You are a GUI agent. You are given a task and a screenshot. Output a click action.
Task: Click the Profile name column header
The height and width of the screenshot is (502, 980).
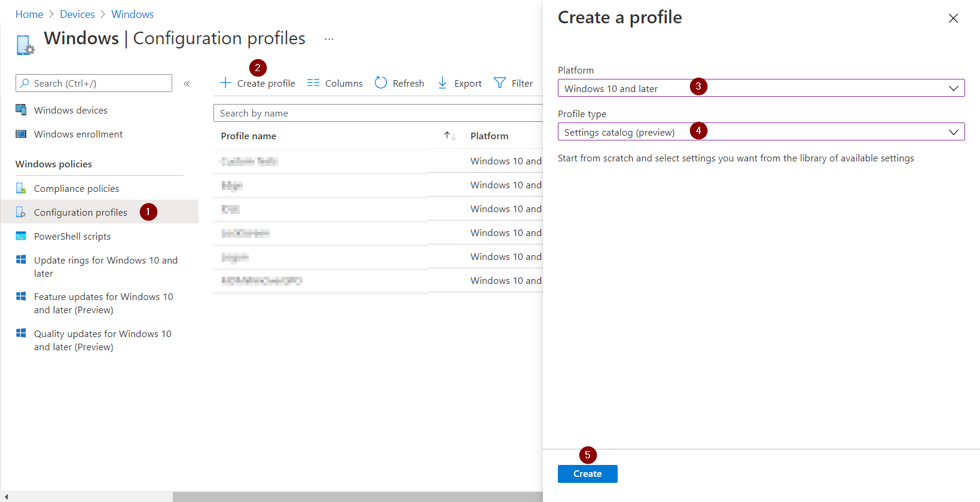[x=248, y=136]
